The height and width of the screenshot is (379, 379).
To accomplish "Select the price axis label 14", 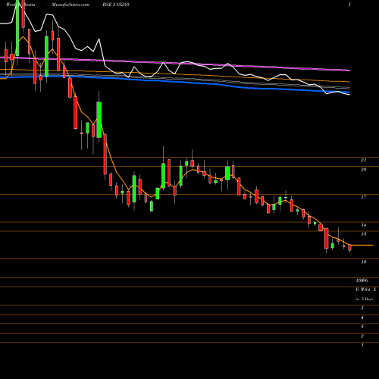I will coord(363,224).
